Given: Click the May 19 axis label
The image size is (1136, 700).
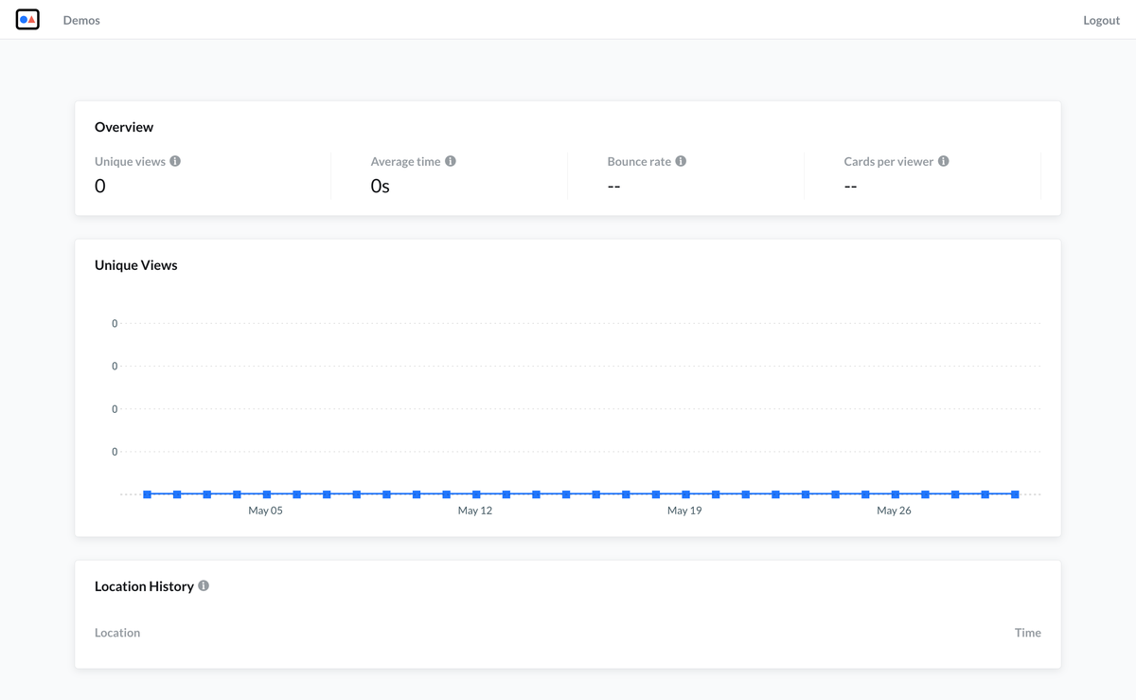Looking at the screenshot, I should coord(684,511).
